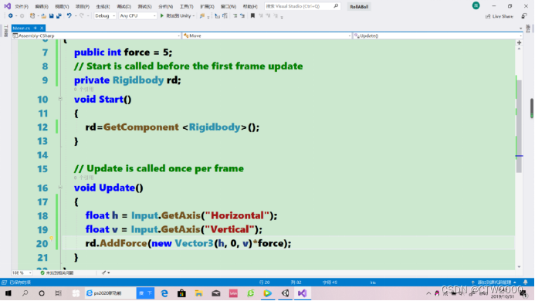Click the Save All toolbar icon
Viewport: 535px width, 301px height.
coord(59,15)
